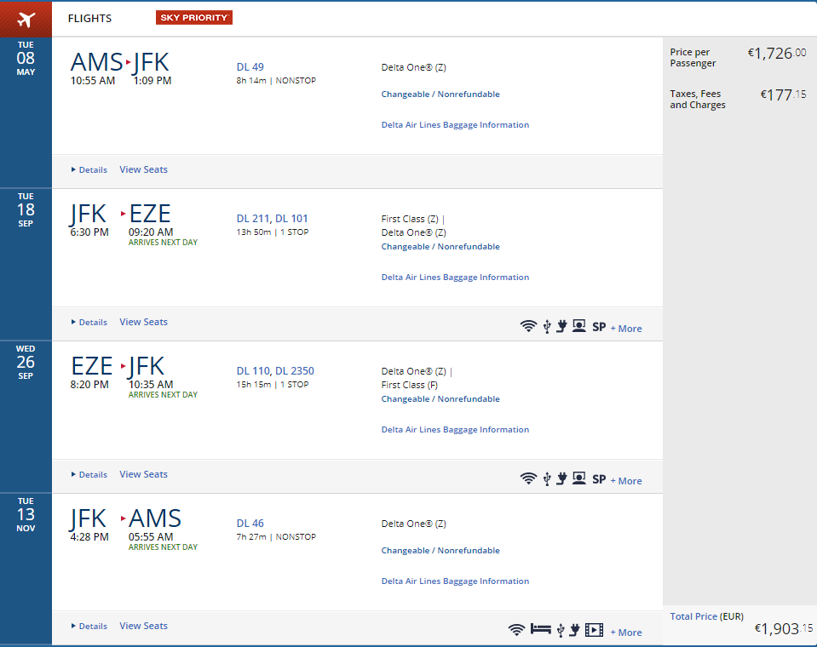Open flight DL 110 link
This screenshot has width=817, height=647.
tap(253, 371)
